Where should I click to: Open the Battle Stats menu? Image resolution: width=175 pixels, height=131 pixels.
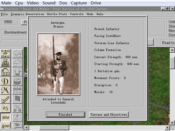point(57,14)
